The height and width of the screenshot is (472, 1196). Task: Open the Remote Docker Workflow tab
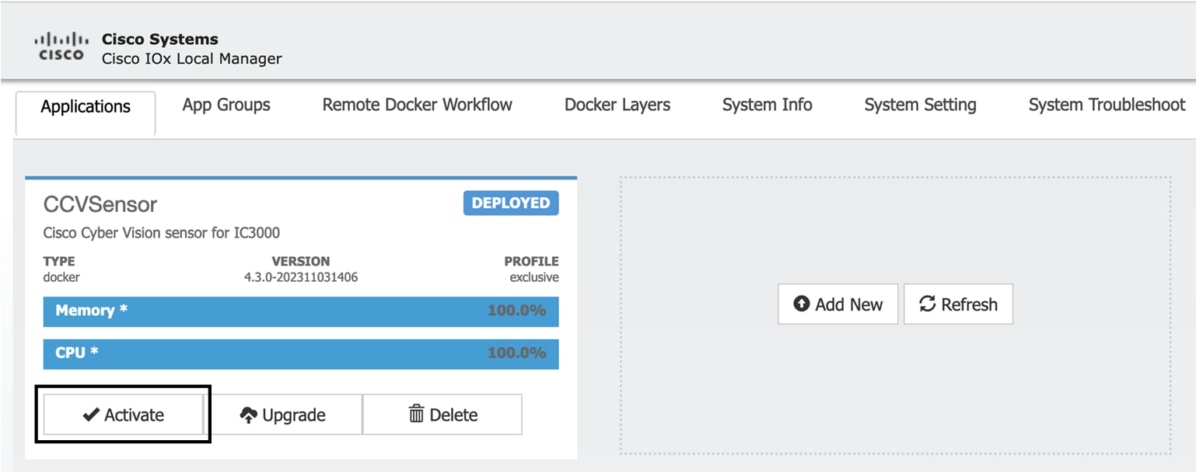coord(418,105)
